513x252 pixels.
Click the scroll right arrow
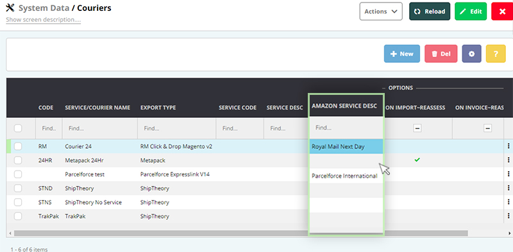tap(509, 233)
